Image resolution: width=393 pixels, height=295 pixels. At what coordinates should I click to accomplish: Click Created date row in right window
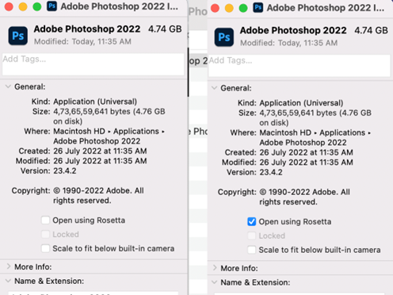(289, 152)
